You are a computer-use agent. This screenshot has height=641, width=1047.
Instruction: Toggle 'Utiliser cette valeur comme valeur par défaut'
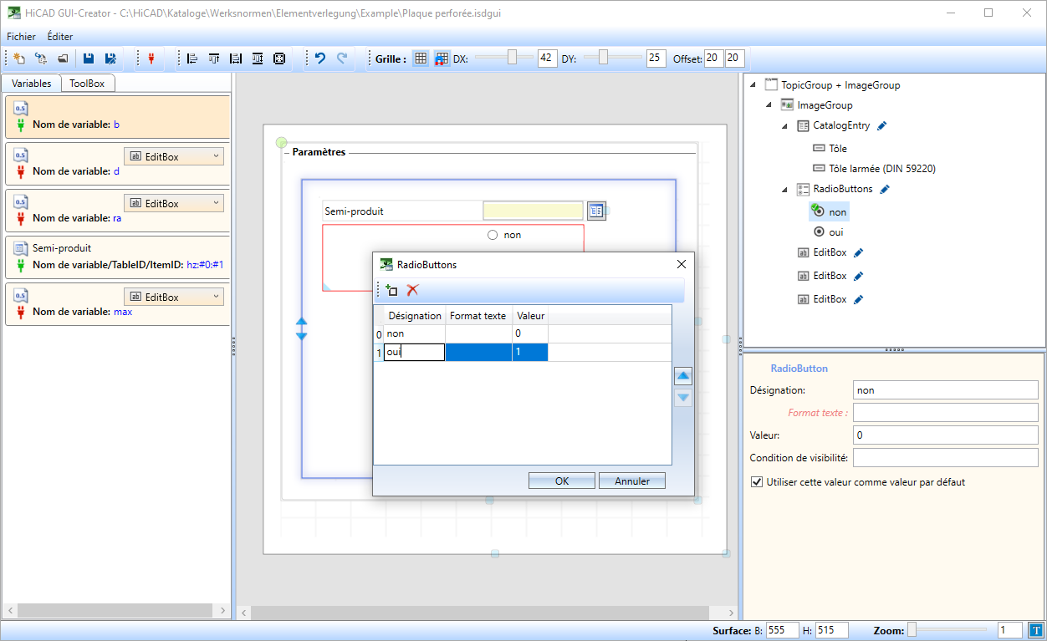point(758,482)
